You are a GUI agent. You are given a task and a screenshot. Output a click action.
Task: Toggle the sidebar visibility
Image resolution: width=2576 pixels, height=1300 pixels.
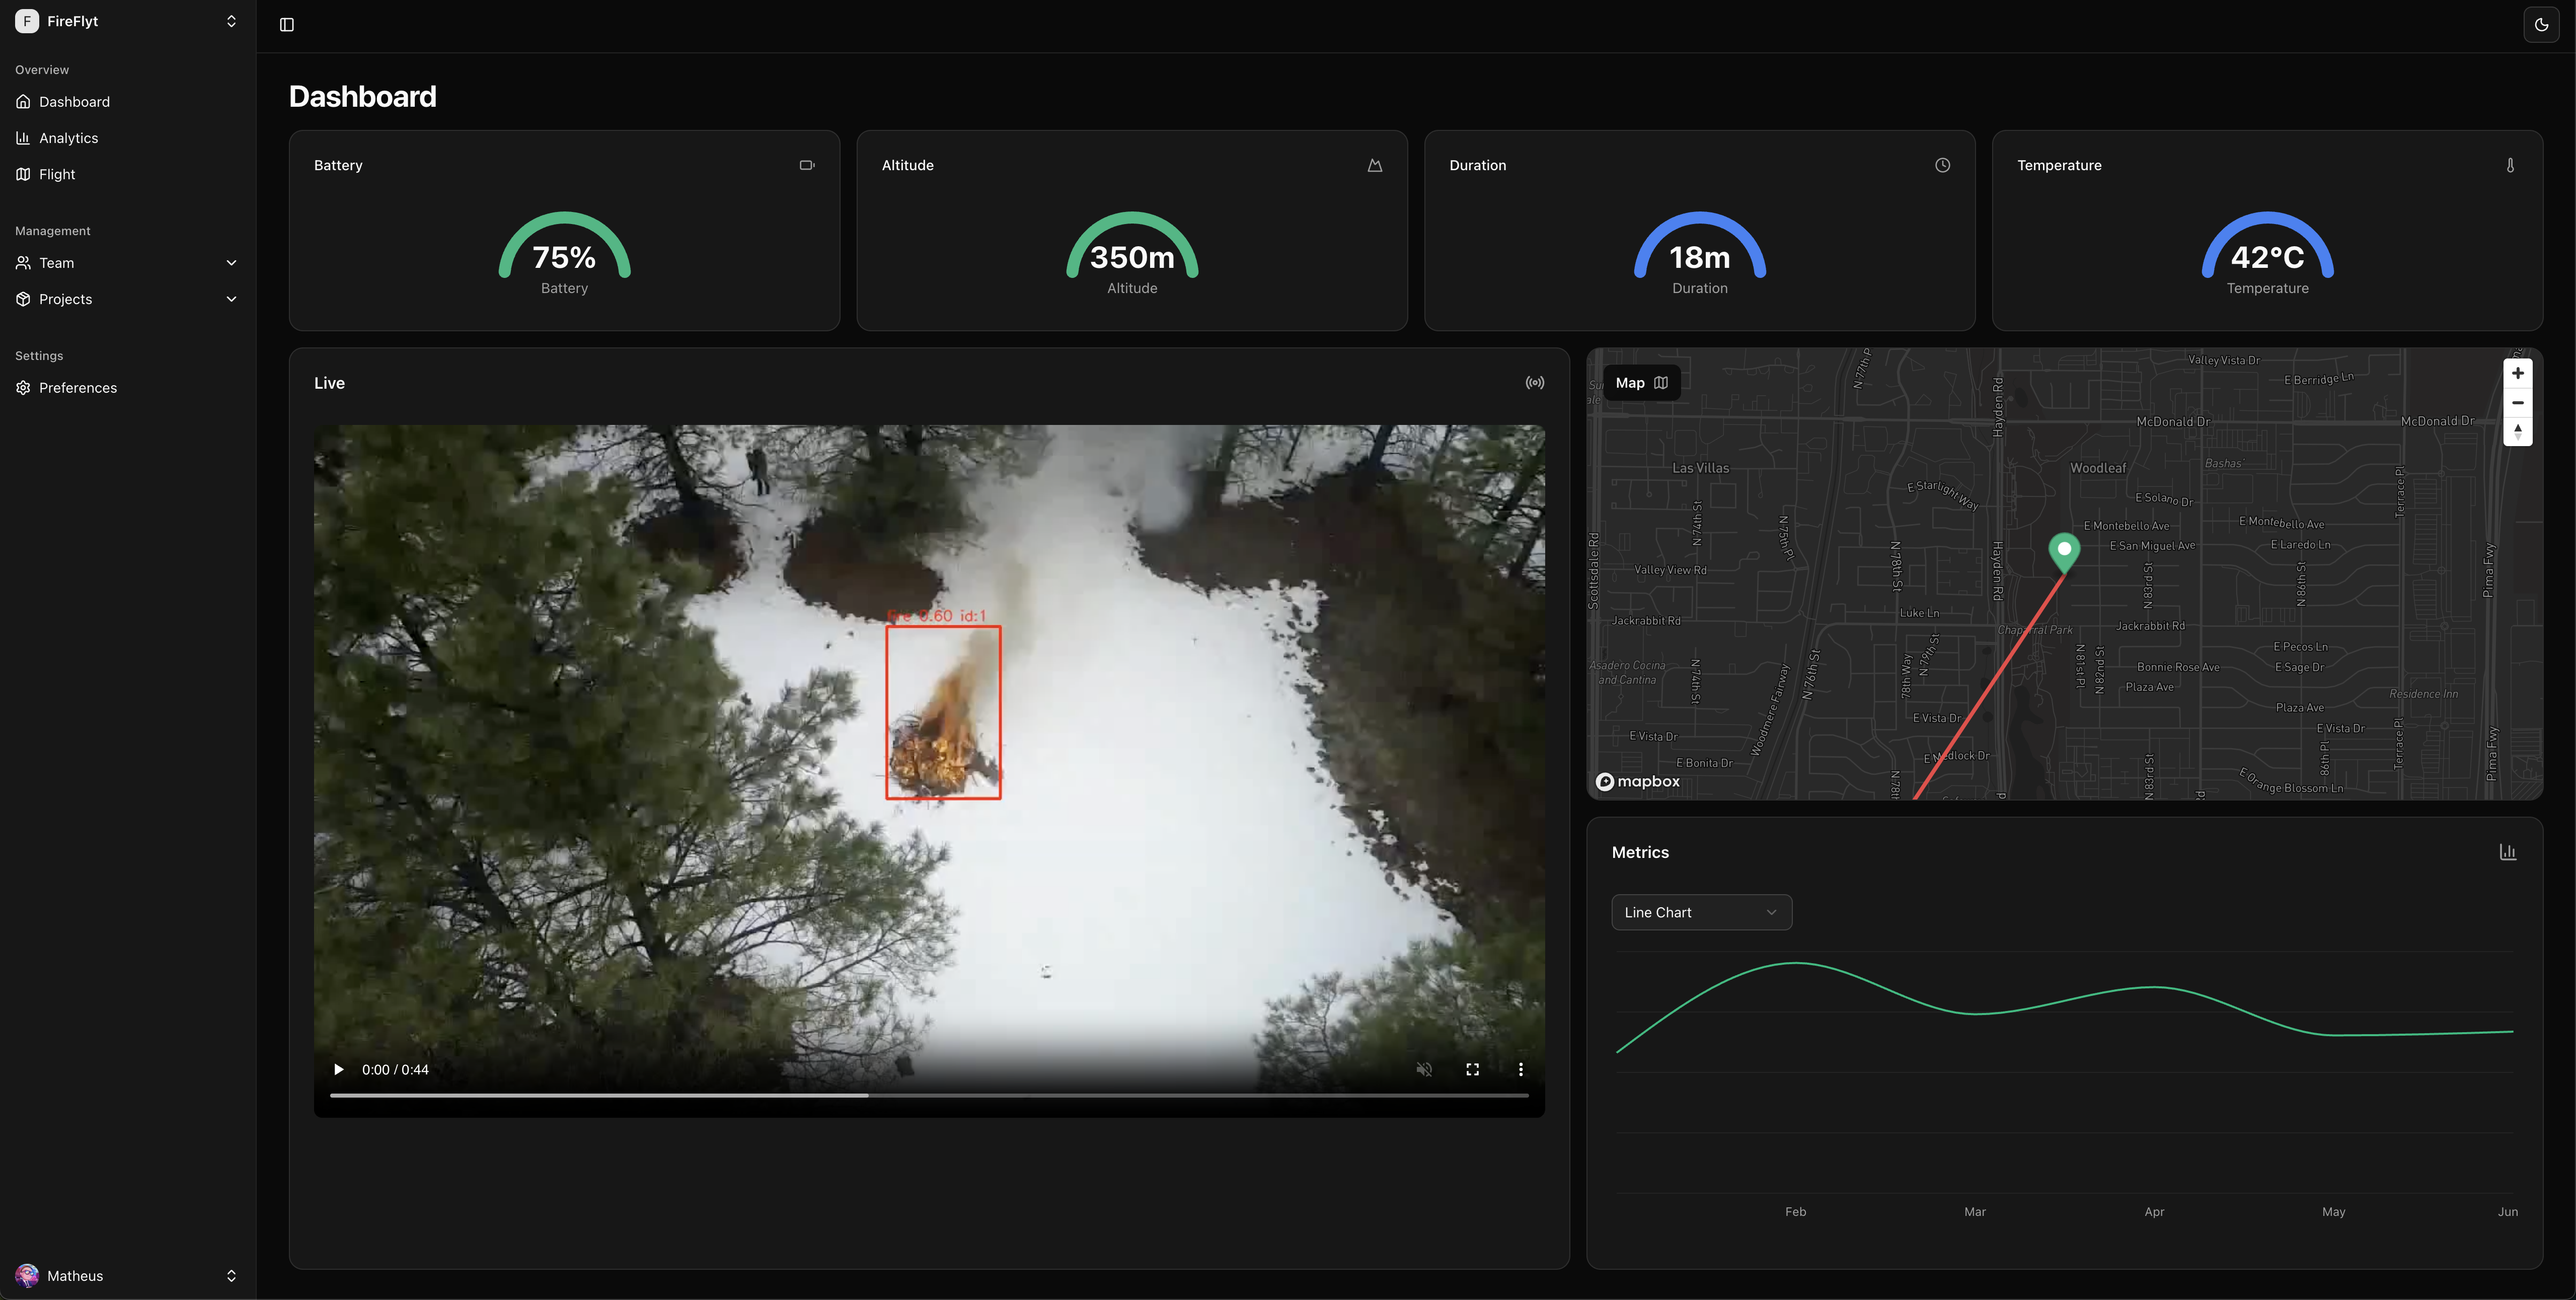coord(287,24)
